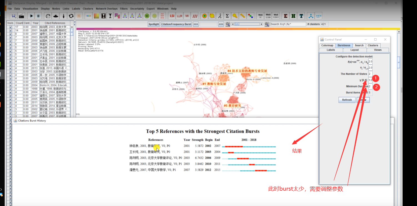Click the save (floppy disk) icon
This screenshot has height=206, width=417.
tap(14, 16)
